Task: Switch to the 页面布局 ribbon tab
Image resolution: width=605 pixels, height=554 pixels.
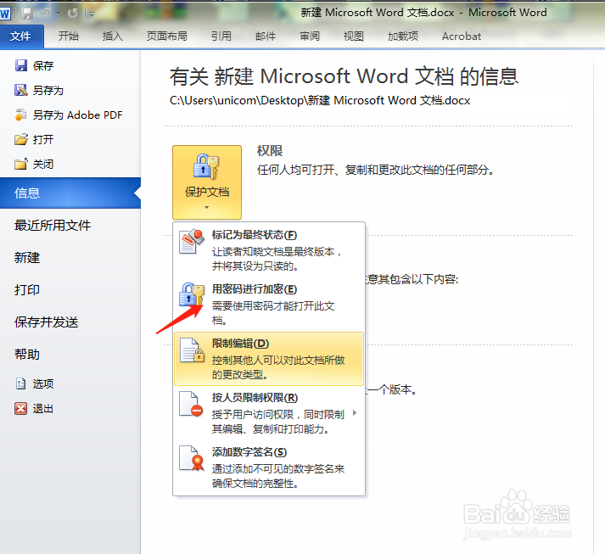Action: (x=166, y=36)
